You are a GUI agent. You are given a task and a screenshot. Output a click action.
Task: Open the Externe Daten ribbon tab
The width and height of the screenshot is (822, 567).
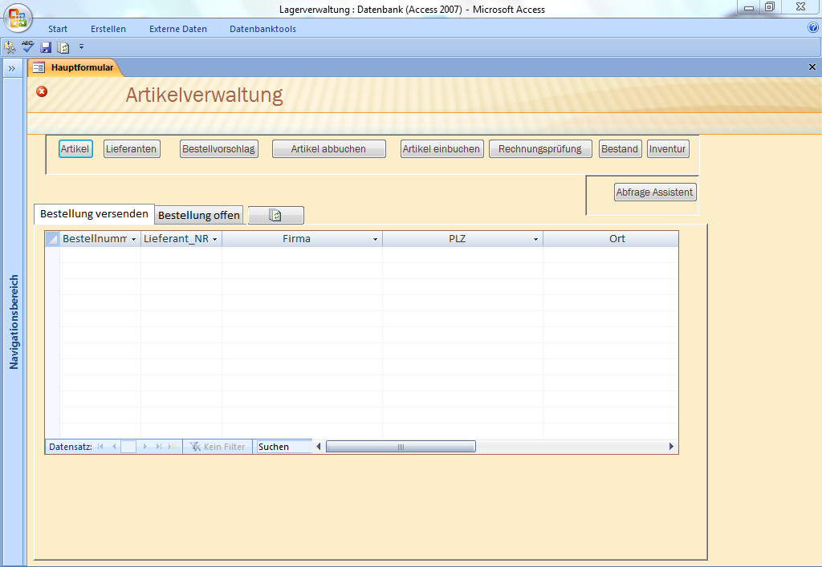178,29
